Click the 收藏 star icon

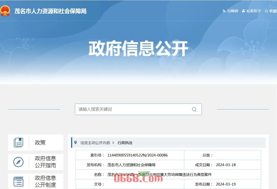pyautogui.click(x=266, y=11)
